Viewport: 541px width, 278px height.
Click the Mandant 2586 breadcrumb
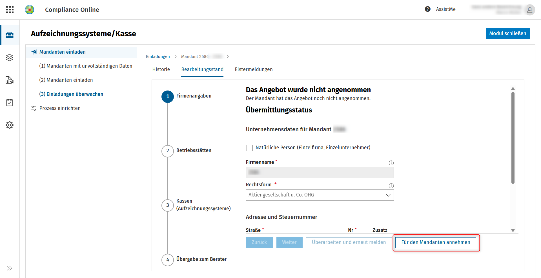coord(201,56)
